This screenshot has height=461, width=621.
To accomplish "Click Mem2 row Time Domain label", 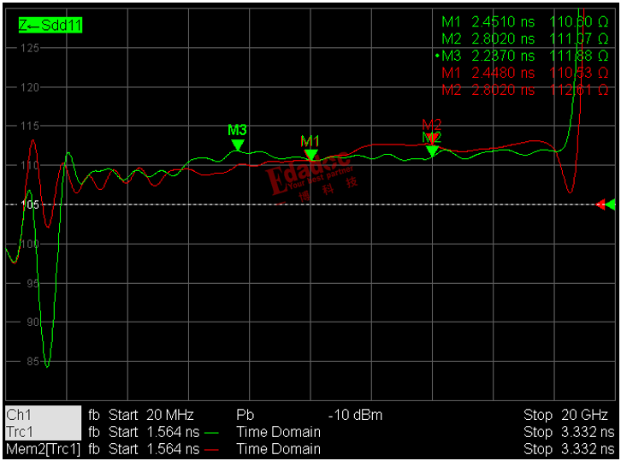I will coord(278,449).
